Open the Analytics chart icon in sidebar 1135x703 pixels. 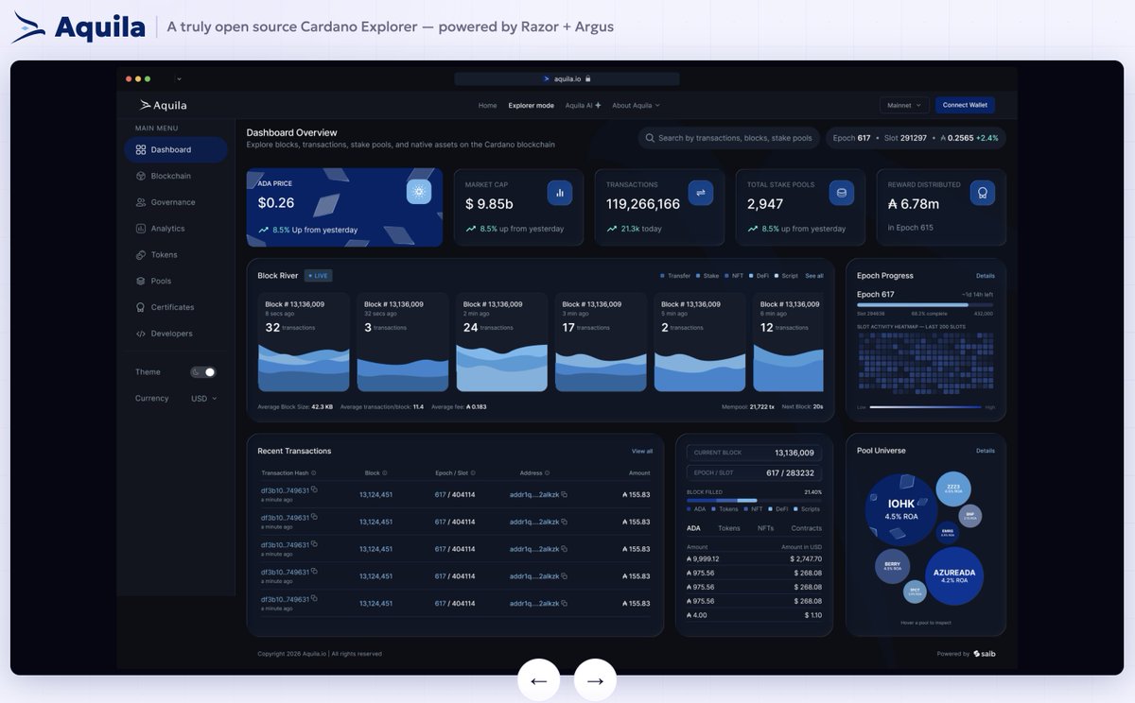click(x=140, y=229)
